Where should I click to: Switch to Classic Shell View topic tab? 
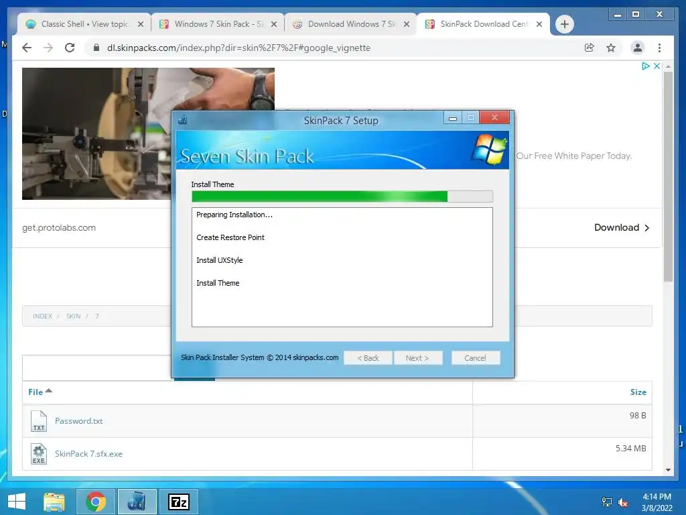[x=84, y=24]
